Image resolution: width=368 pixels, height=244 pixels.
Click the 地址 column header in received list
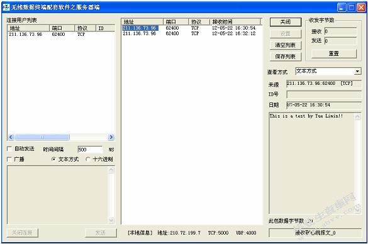click(x=142, y=22)
